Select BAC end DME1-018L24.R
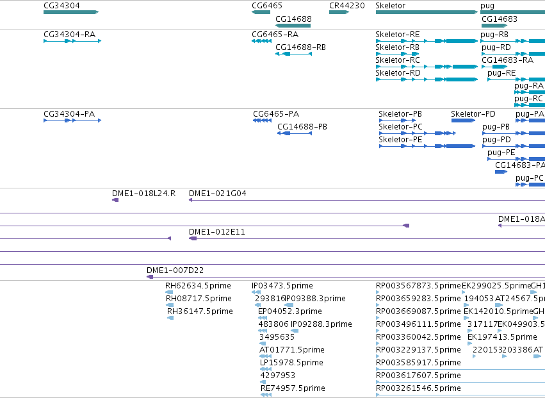The width and height of the screenshot is (545, 398). tap(115, 200)
